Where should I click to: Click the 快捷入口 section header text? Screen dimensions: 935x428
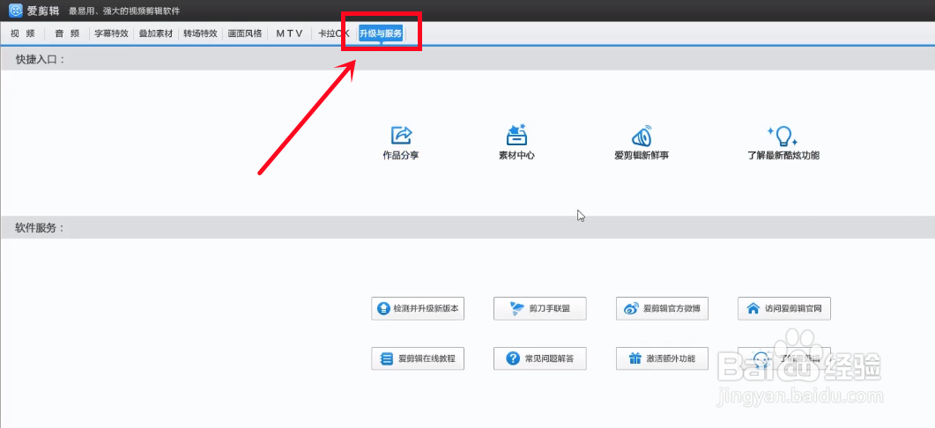pyautogui.click(x=40, y=60)
